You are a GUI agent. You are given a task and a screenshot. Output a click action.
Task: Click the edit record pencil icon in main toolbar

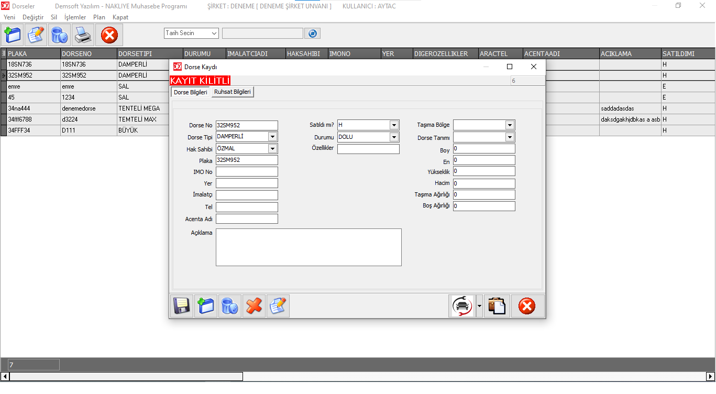click(x=37, y=35)
